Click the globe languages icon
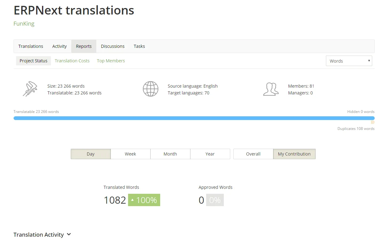Image resolution: width=383 pixels, height=245 pixels. (x=151, y=89)
